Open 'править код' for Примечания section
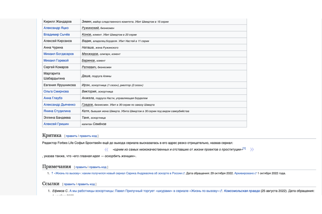 (x=98, y=167)
